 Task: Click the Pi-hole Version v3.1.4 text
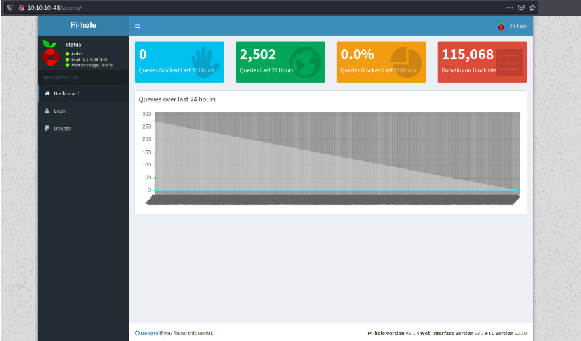(x=393, y=334)
